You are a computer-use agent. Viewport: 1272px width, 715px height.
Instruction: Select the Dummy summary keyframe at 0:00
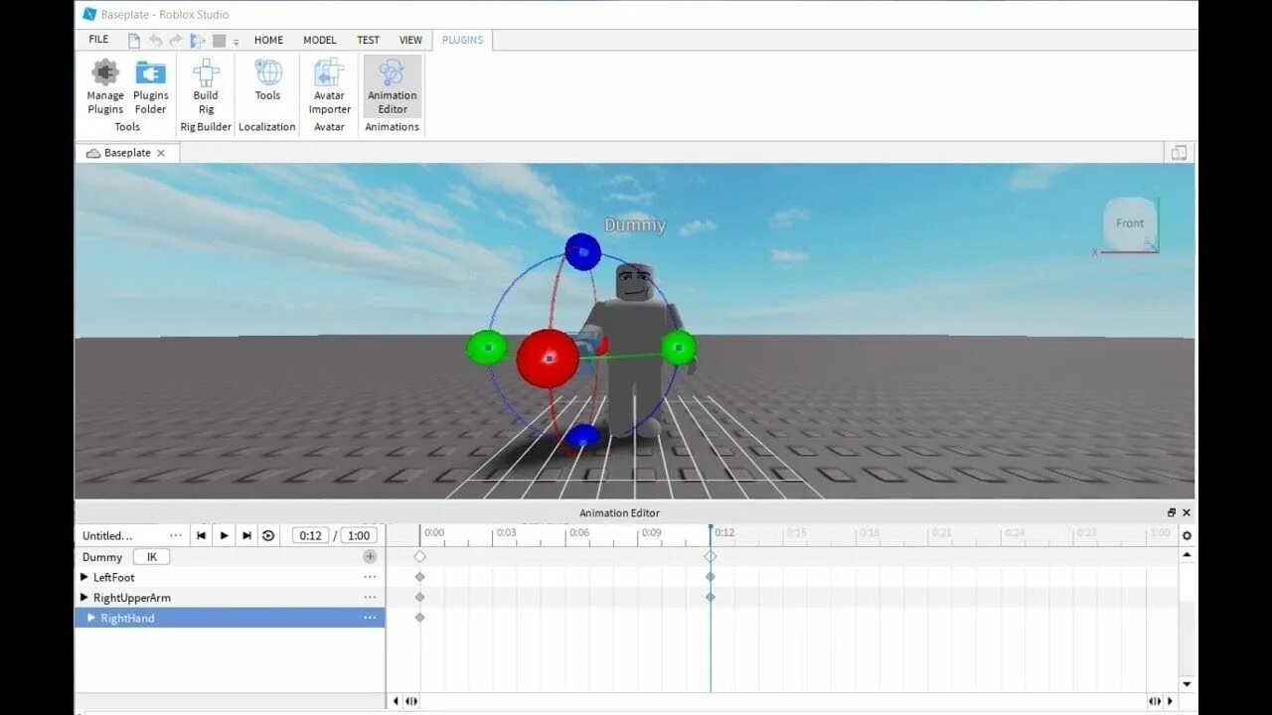[419, 557]
